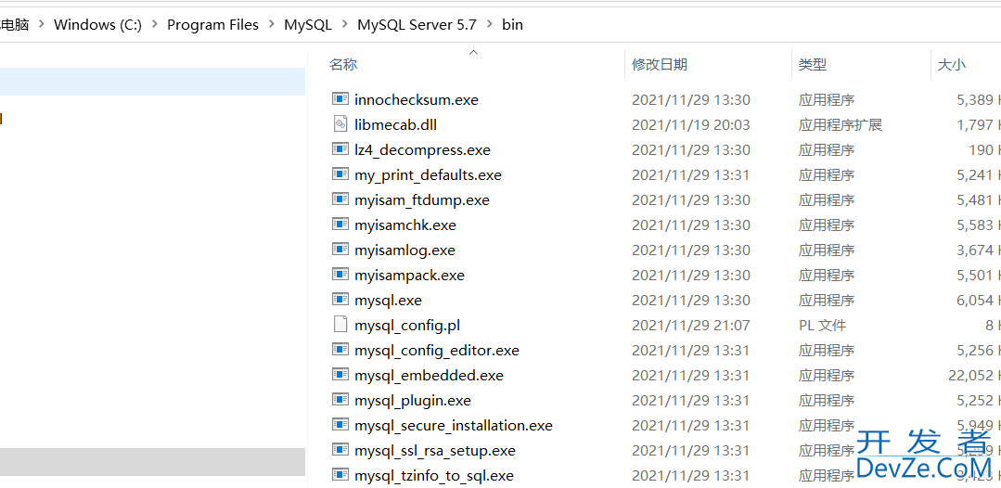Image resolution: width=1001 pixels, height=488 pixels.
Task: Click the myisamchk.exe file icon
Action: point(340,225)
